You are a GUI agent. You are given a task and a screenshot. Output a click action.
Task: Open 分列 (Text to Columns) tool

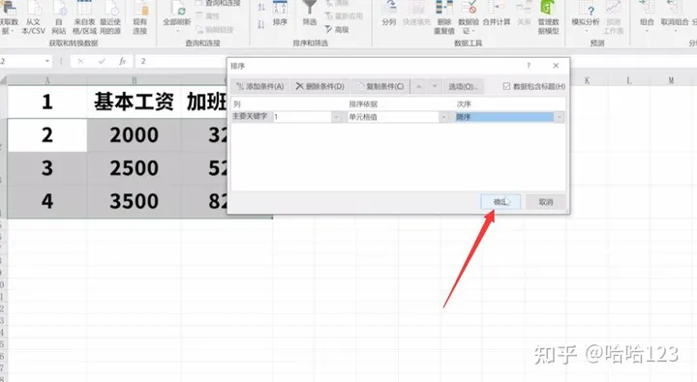(x=388, y=14)
